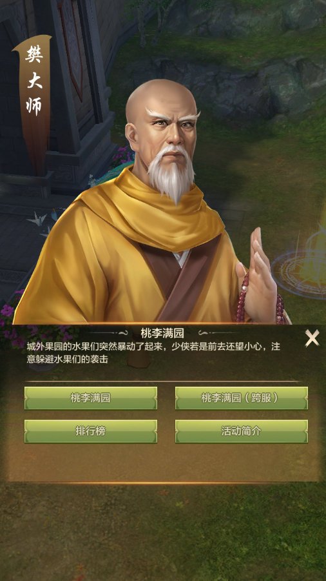326x581 pixels.
Task: Tap the dialog description text about 水果们
Action: pyautogui.click(x=153, y=352)
